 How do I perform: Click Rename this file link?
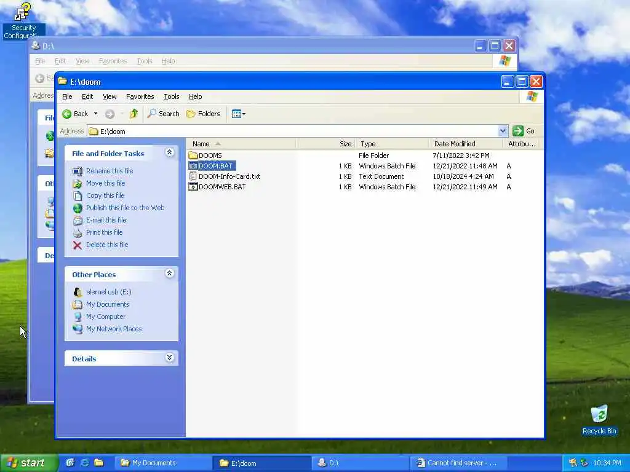110,171
